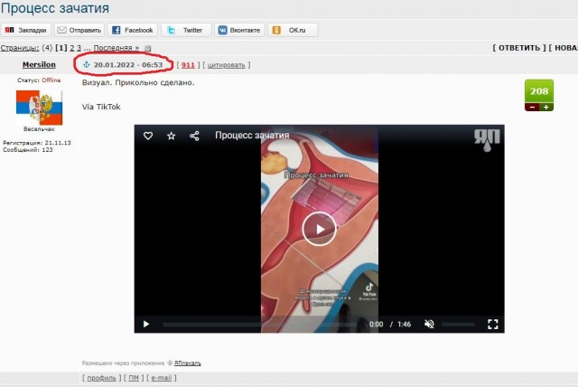
Task: Add the topic to ЯП Закладки
Action: 25,30
